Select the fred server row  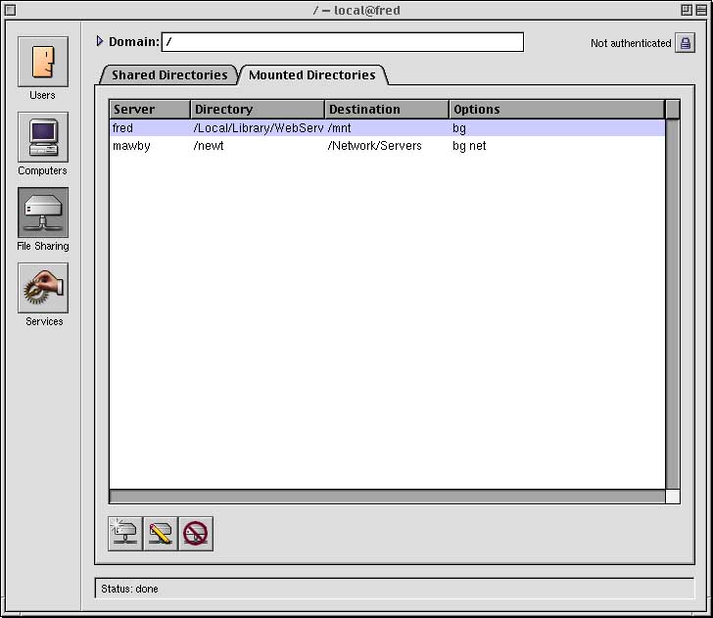pyautogui.click(x=387, y=127)
